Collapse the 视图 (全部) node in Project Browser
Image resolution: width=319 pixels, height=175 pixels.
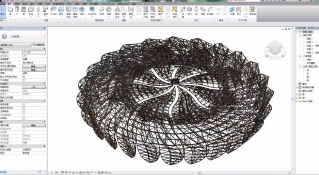click(297, 32)
